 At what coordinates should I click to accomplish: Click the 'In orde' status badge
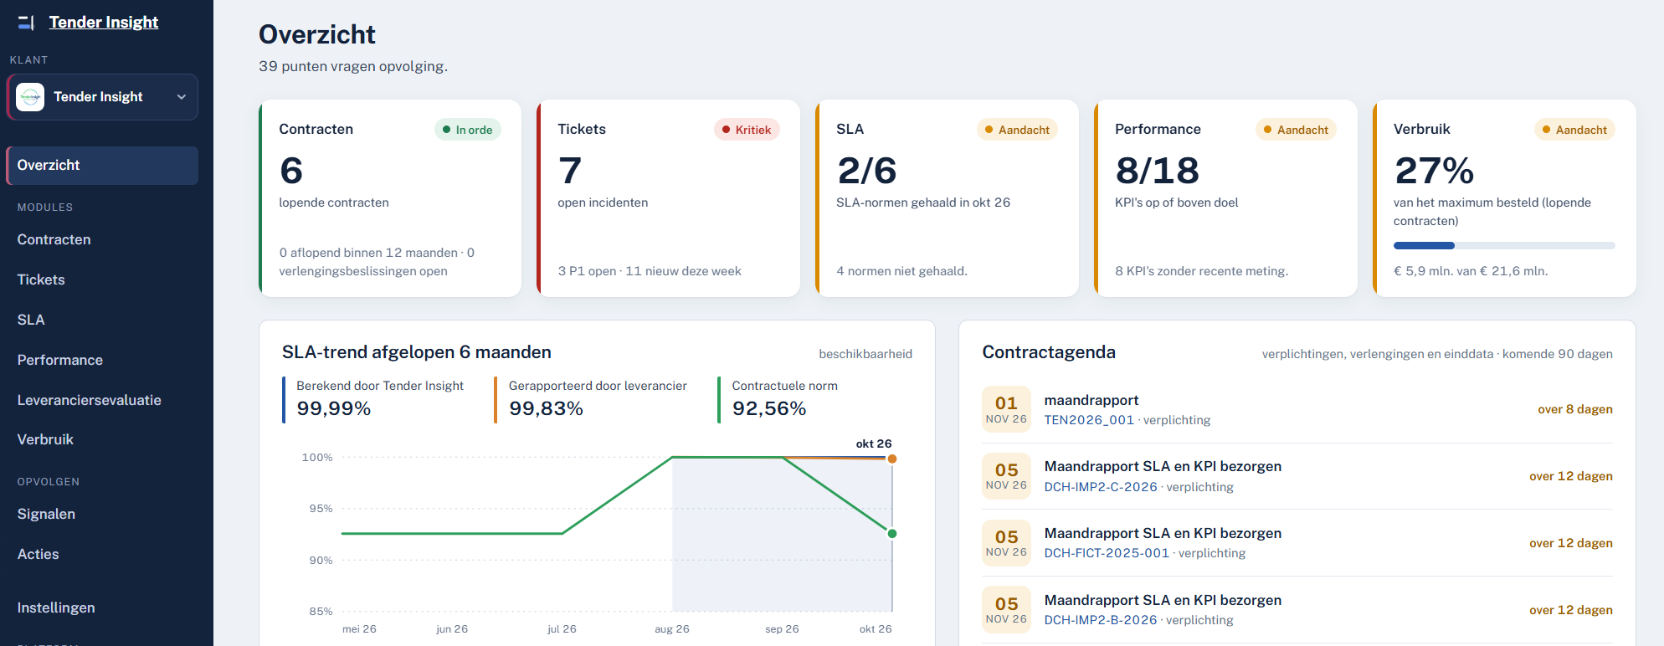point(468,130)
